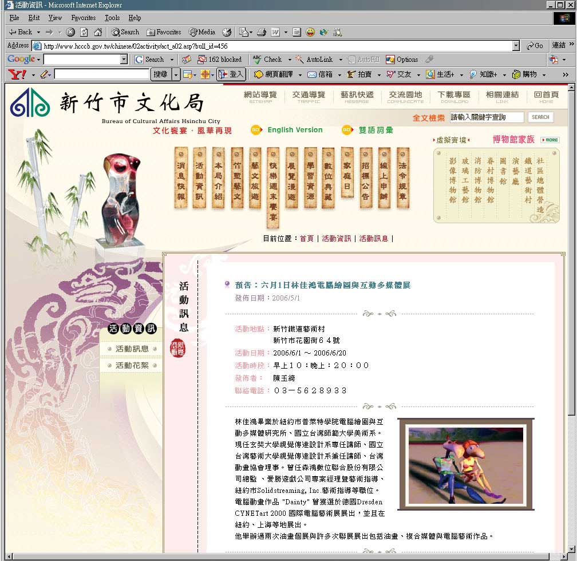Click the Edit with Word icon
Image resolution: width=577 pixels, height=561 pixels.
click(275, 32)
